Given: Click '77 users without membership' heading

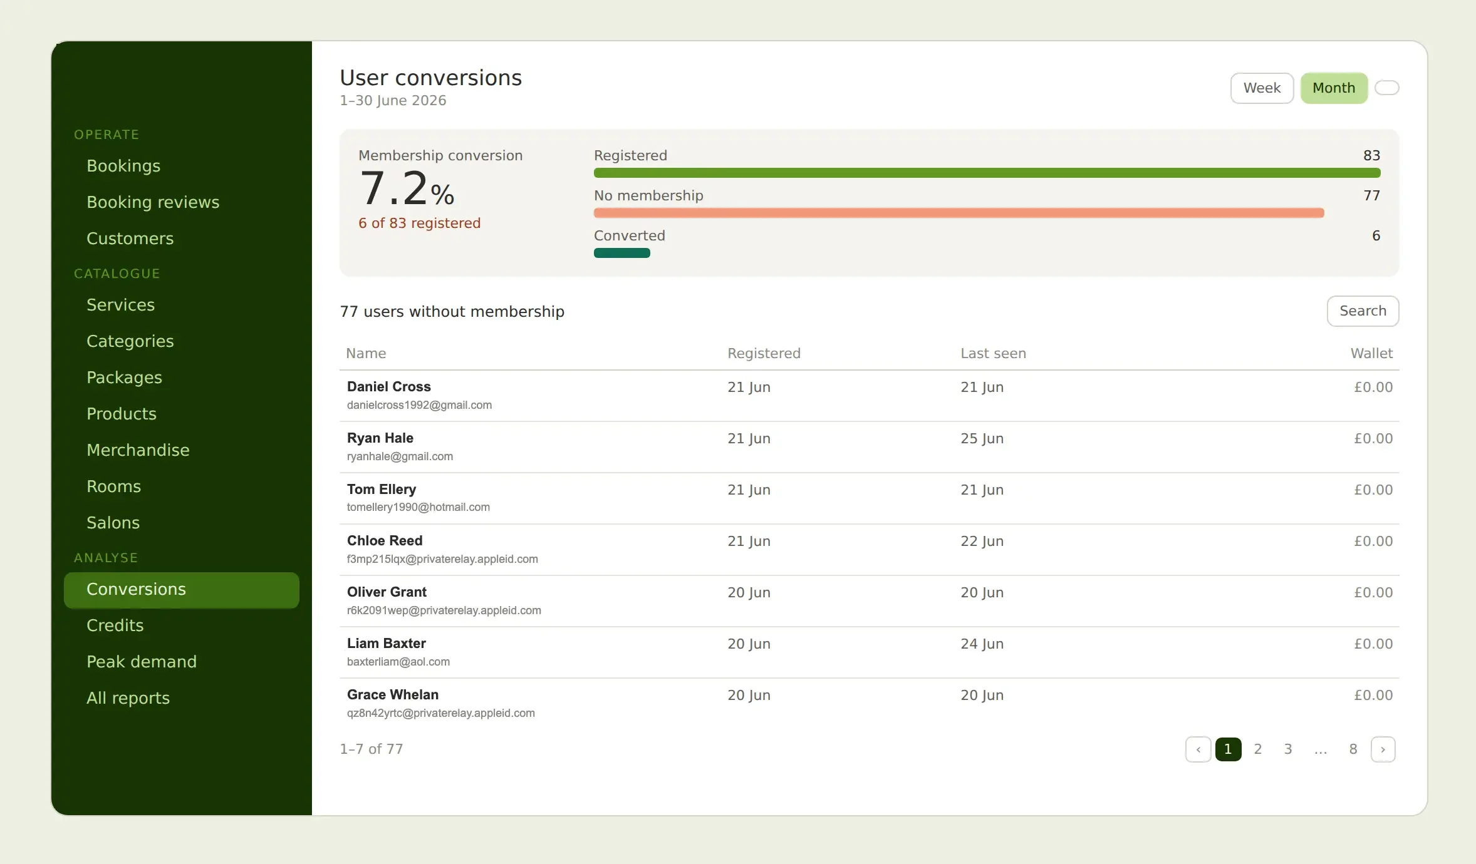Looking at the screenshot, I should [x=452, y=312].
